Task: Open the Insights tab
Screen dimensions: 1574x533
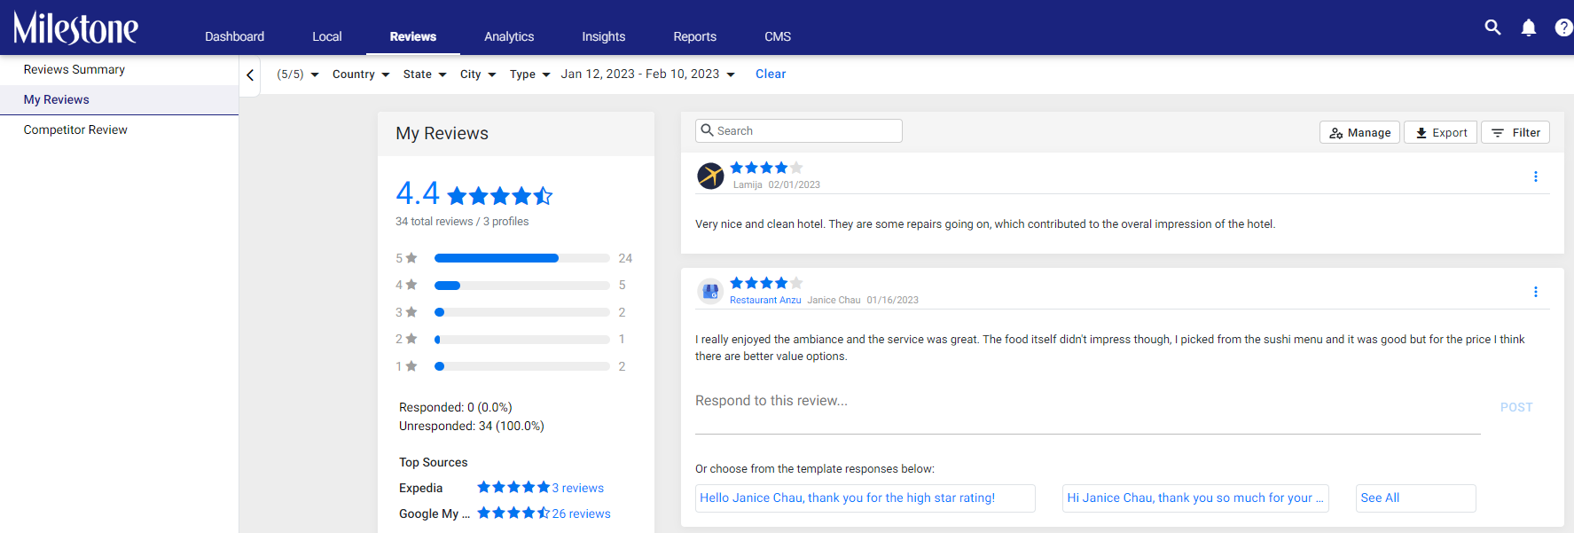Action: (604, 36)
